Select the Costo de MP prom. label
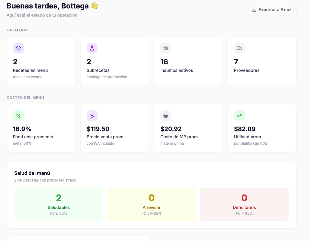This screenshot has height=241, width=311. [179, 137]
